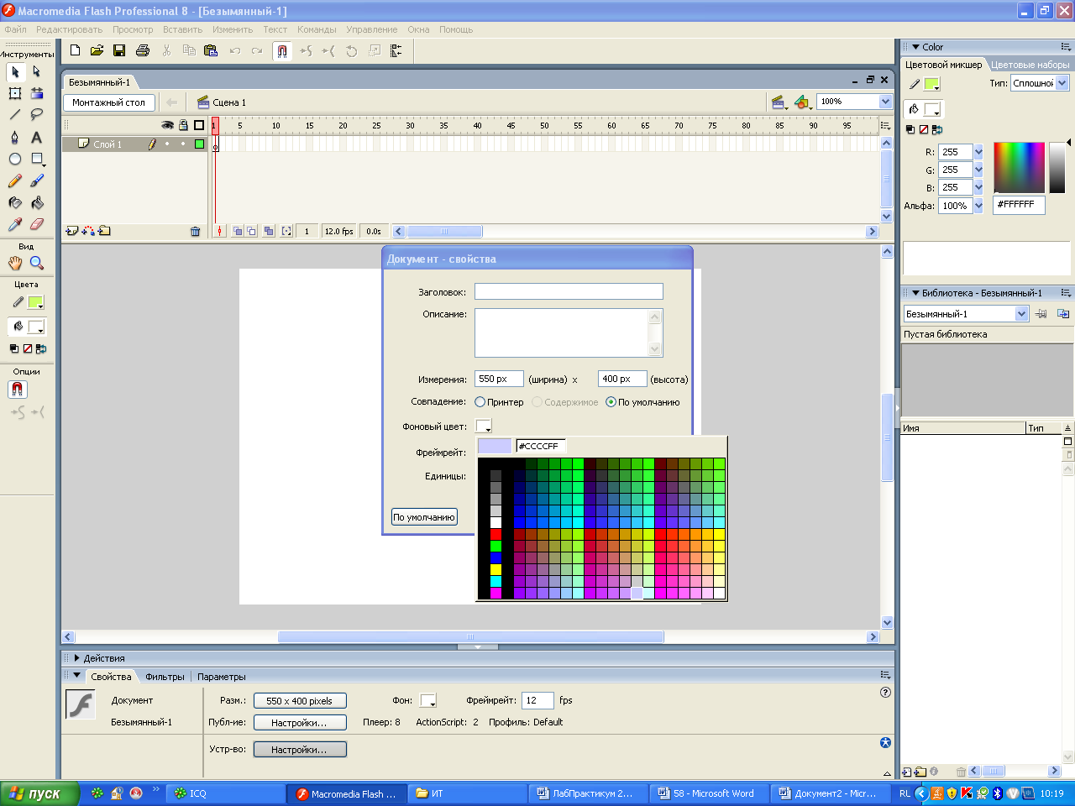Screen dimensions: 1075x806
Task: Lock Слой 1 using its lock dot
Action: coord(183,144)
